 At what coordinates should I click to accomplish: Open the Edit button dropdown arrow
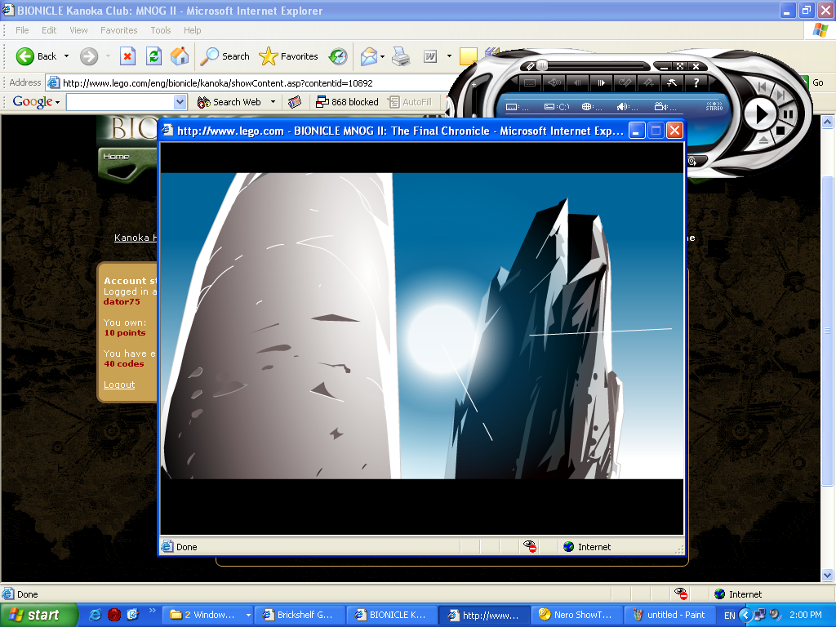449,56
